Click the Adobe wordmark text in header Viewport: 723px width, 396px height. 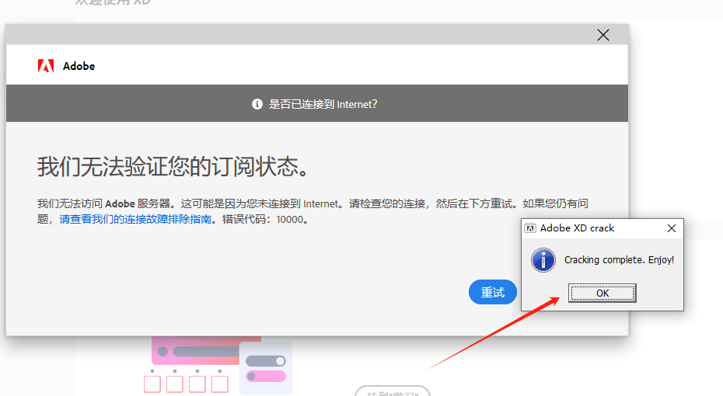[x=79, y=66]
